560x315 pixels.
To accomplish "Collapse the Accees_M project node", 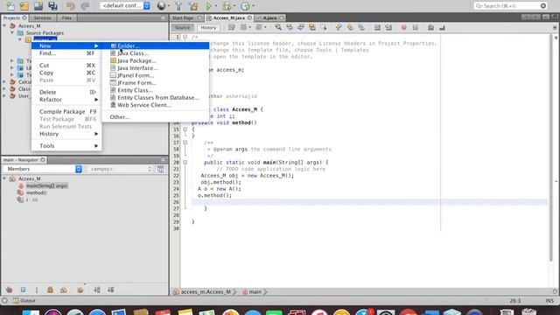I will [x=4, y=25].
